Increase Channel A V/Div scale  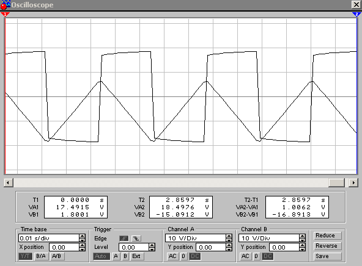[229, 236]
